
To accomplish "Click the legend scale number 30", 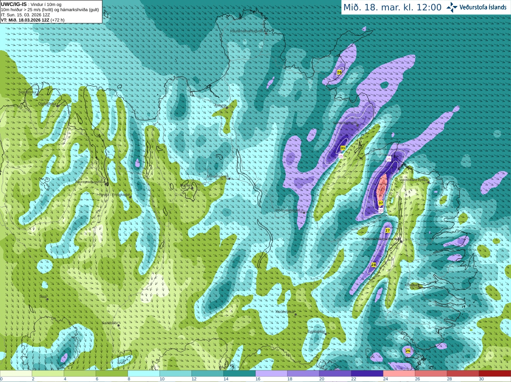I will pyautogui.click(x=481, y=379).
